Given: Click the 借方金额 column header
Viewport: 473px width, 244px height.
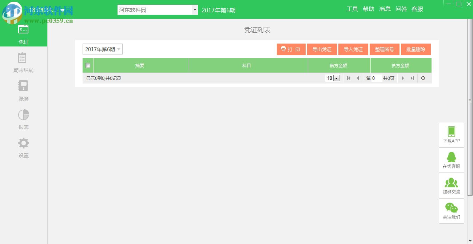Looking at the screenshot, I should tap(339, 66).
